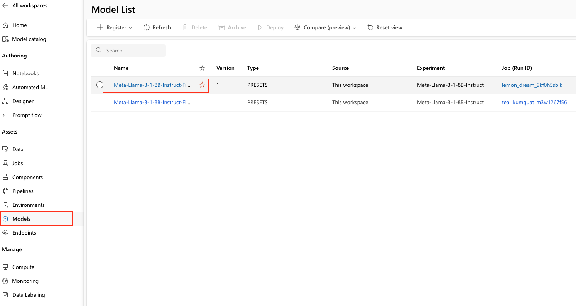Click the Prompt flow terminal icon
Screen dimensions: 576x306
click(x=5, y=115)
